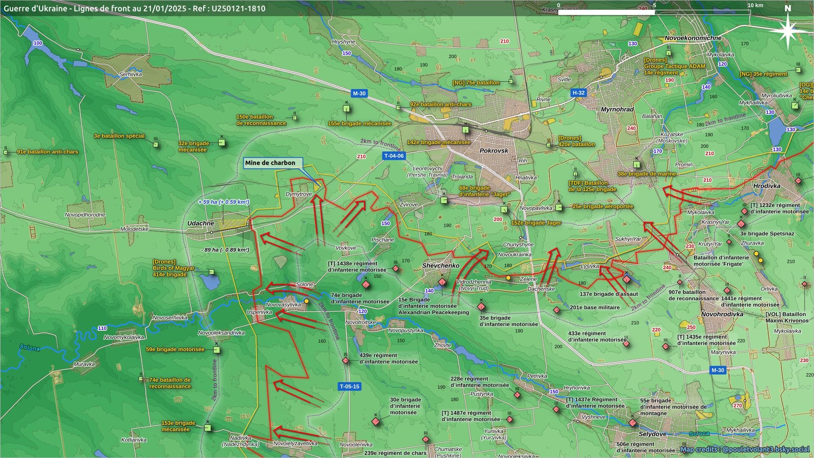The image size is (814, 458).
Task: Select the 155e brigade mécanisée unit marker
Action: pos(346,109)
